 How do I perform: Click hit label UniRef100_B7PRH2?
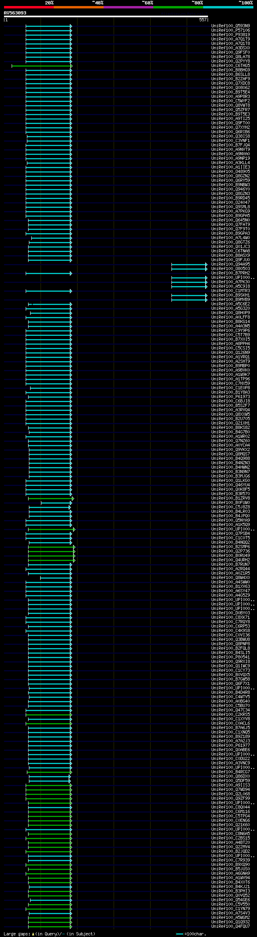(x=230, y=273)
